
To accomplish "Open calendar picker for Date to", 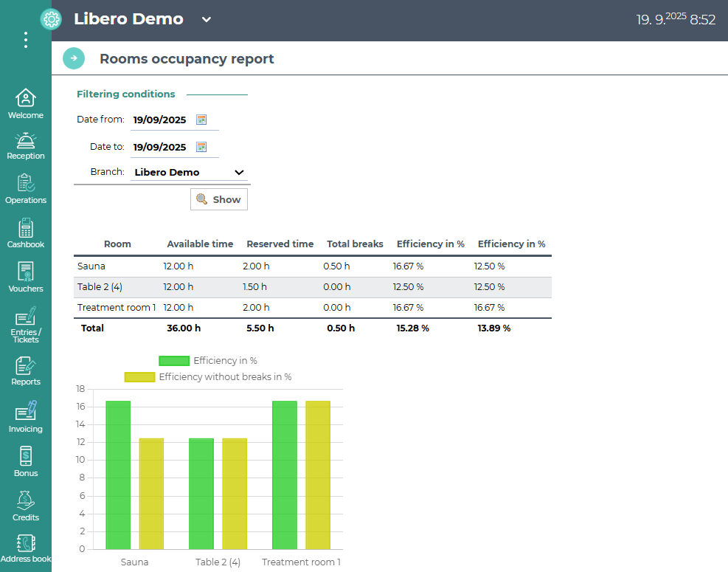I will [x=201, y=147].
